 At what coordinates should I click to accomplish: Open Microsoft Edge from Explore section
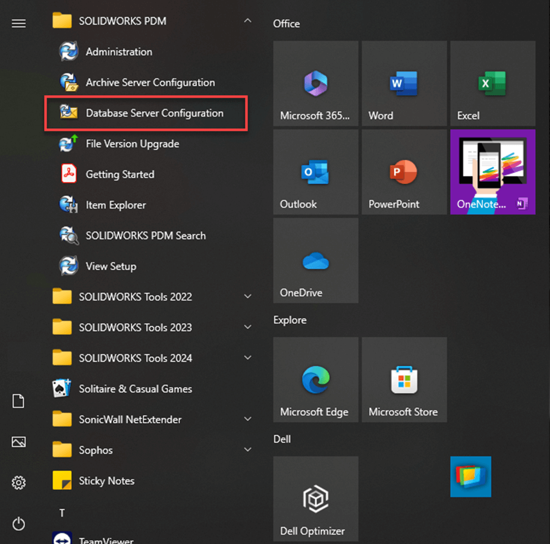pyautogui.click(x=315, y=379)
